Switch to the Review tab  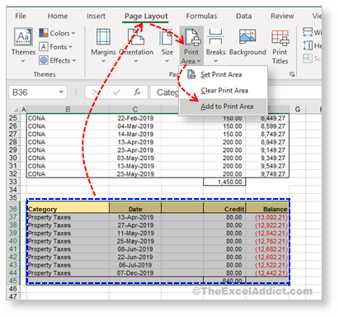pos(282,17)
